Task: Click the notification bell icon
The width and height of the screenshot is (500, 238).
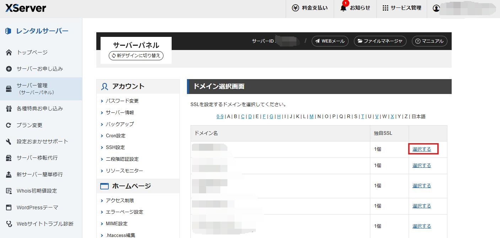Action: coord(343,8)
